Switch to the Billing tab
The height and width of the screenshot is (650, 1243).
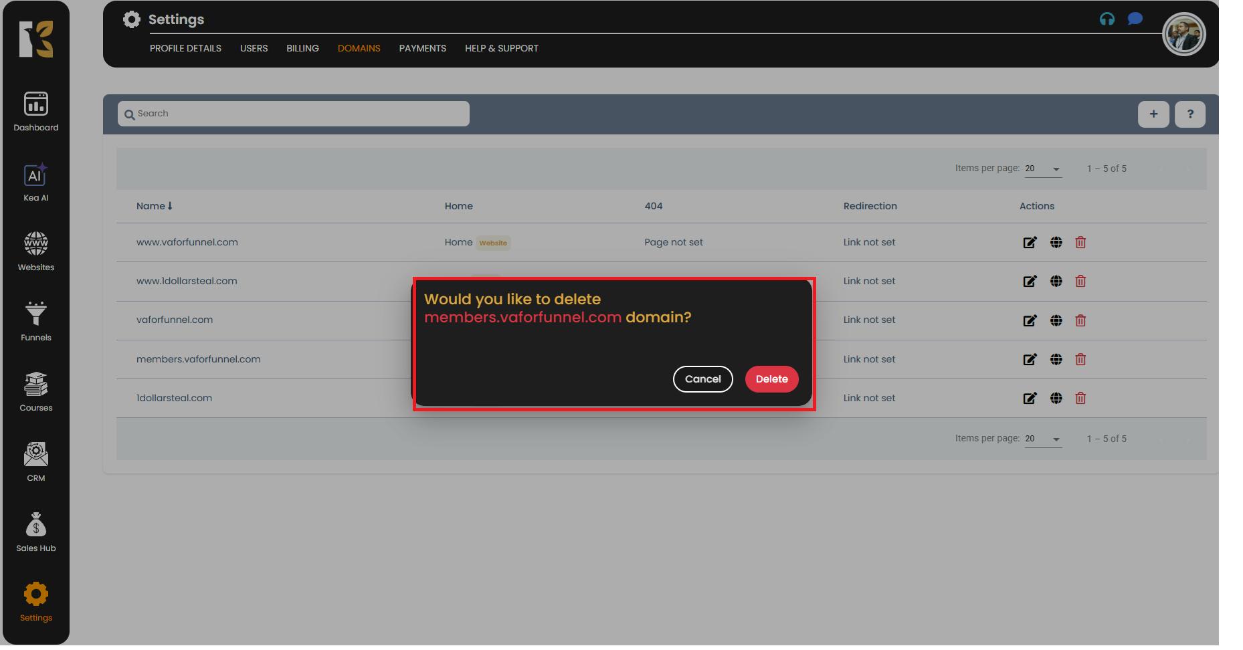click(302, 48)
